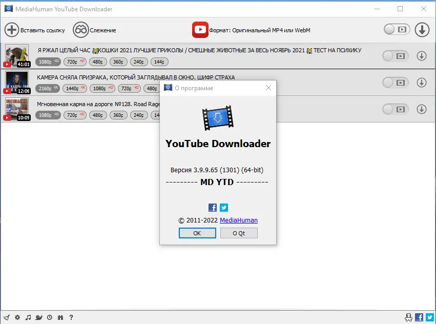Open help using the question mark icon

point(71,317)
